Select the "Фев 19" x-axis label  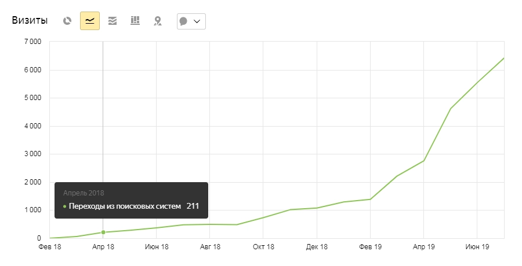pyautogui.click(x=369, y=247)
